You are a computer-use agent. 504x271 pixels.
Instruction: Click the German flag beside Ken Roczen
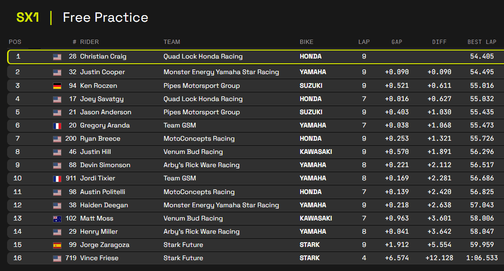57,86
